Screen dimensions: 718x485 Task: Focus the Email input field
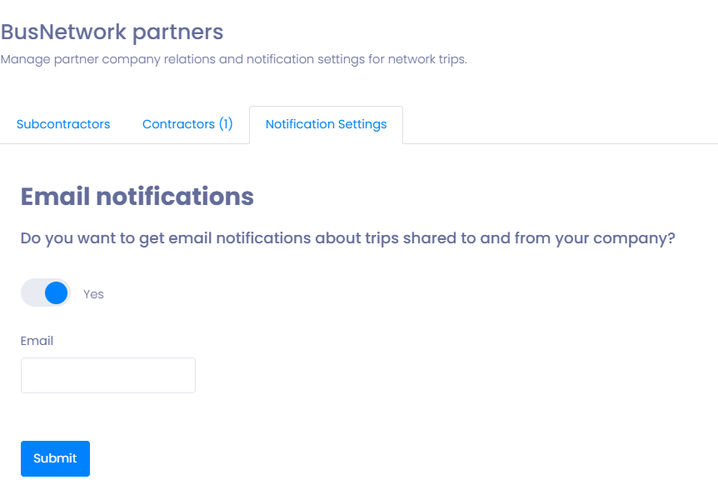coord(108,376)
